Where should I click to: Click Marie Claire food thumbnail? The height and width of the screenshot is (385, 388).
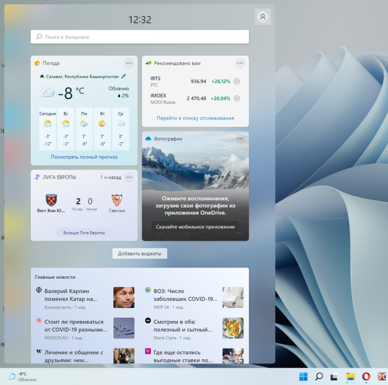233,328
